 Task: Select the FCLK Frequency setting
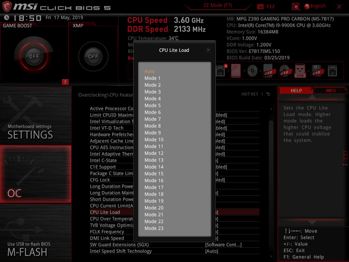(107, 232)
